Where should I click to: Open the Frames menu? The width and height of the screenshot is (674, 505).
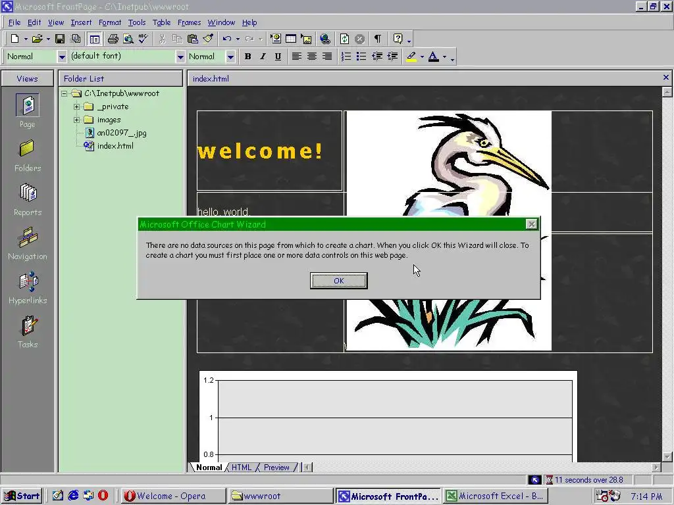point(189,22)
